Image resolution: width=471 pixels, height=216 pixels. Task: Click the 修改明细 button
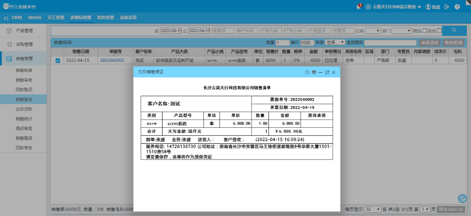tap(454, 42)
